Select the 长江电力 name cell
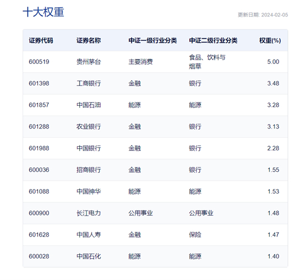305x280 pixels. [89, 213]
